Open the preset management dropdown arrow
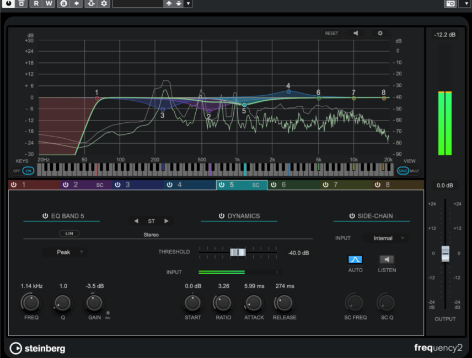The image size is (472, 358). [x=189, y=4]
